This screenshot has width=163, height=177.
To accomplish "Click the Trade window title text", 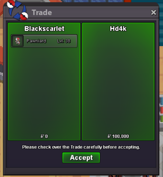I will pos(42,13).
